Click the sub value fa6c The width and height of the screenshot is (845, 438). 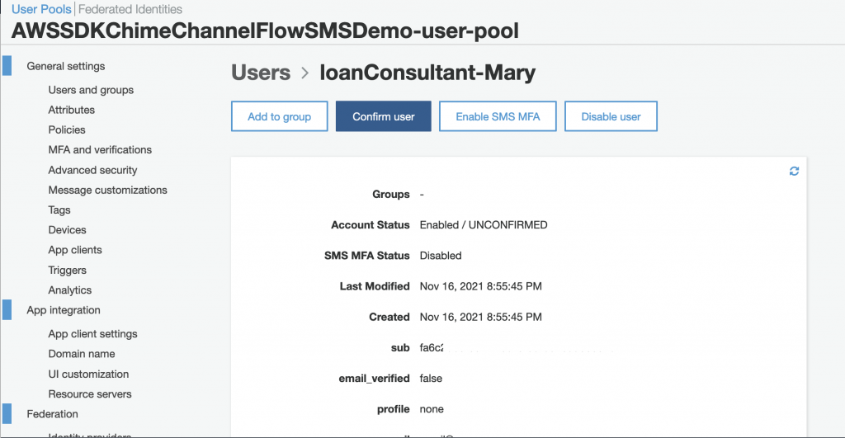pyautogui.click(x=432, y=348)
